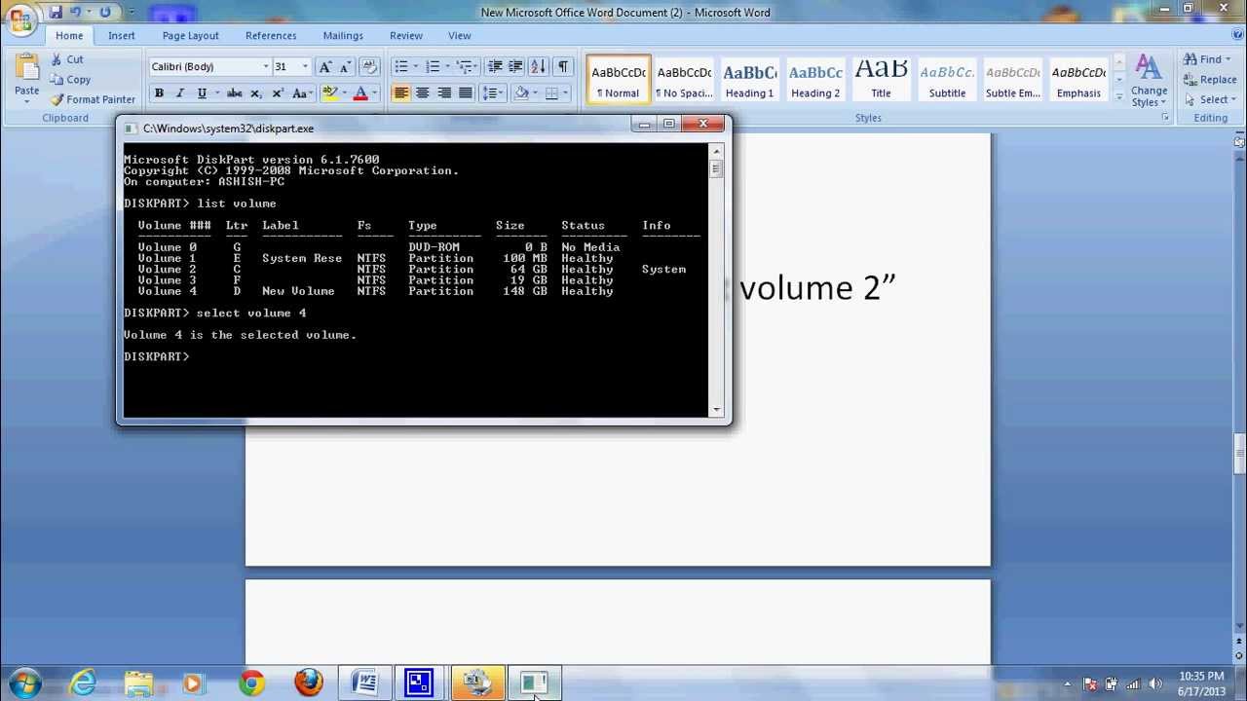This screenshot has height=701, width=1247.
Task: Apply the Heading 1 style
Action: [749, 80]
